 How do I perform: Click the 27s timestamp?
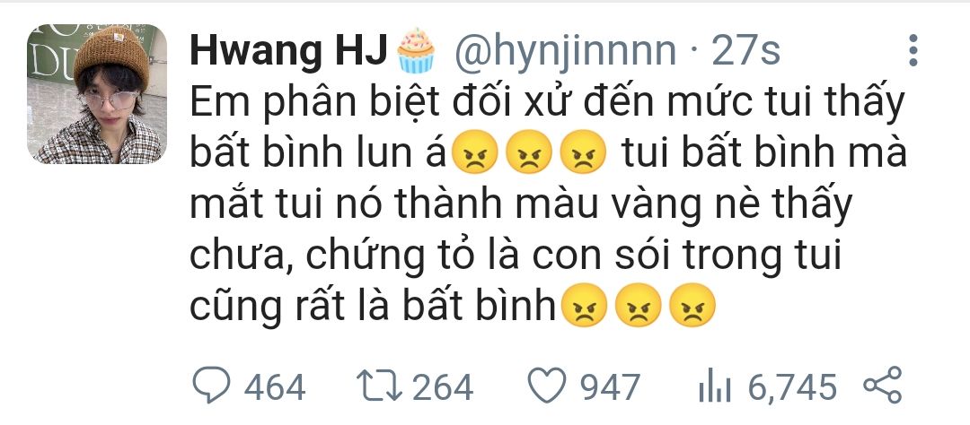pos(745,51)
